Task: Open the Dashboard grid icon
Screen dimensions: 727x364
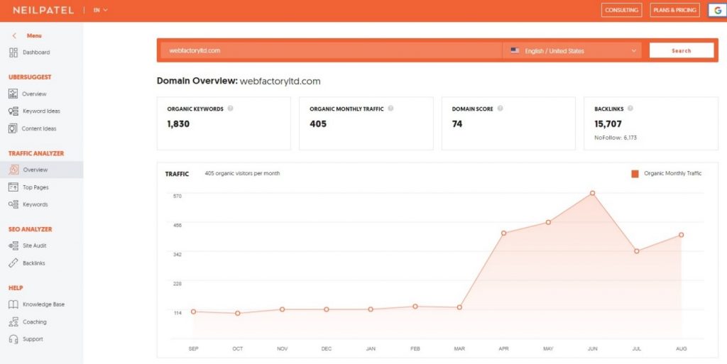Action: point(13,53)
